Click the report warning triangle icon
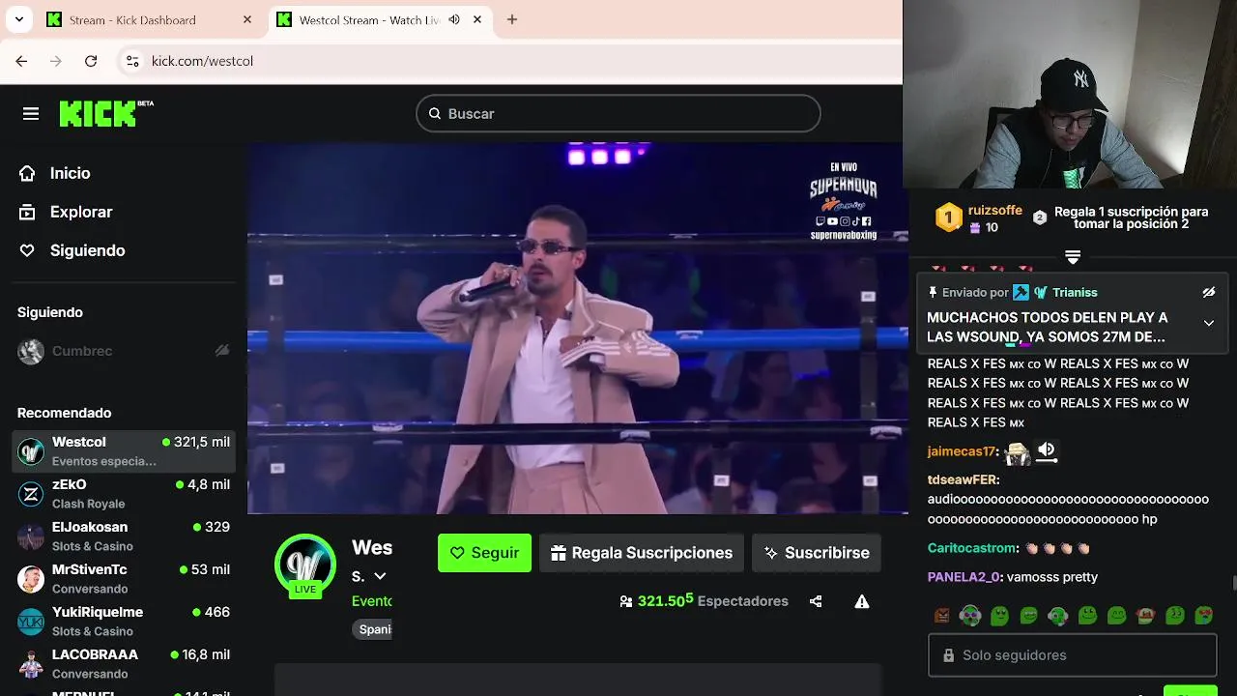The height and width of the screenshot is (696, 1237). click(x=862, y=601)
